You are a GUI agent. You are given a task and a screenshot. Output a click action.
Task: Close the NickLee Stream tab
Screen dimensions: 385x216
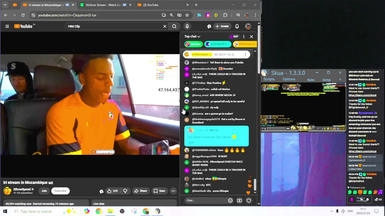[130, 5]
